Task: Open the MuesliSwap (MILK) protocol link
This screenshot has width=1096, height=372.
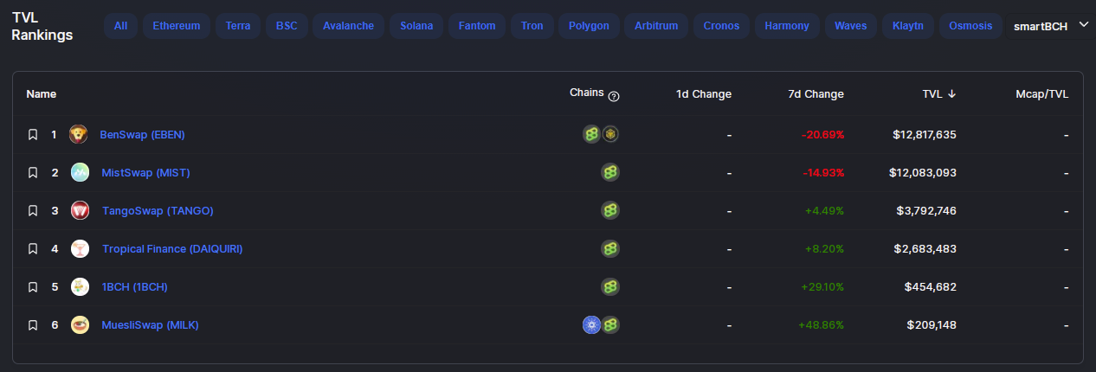Action: click(151, 325)
